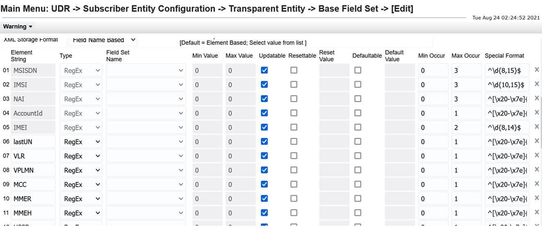The image size is (542, 229).
Task: Expand Field Set Name dropdown for MCC row
Action: (x=145, y=184)
